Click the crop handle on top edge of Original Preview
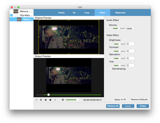Screen dimensions: 160x123 [69, 20]
